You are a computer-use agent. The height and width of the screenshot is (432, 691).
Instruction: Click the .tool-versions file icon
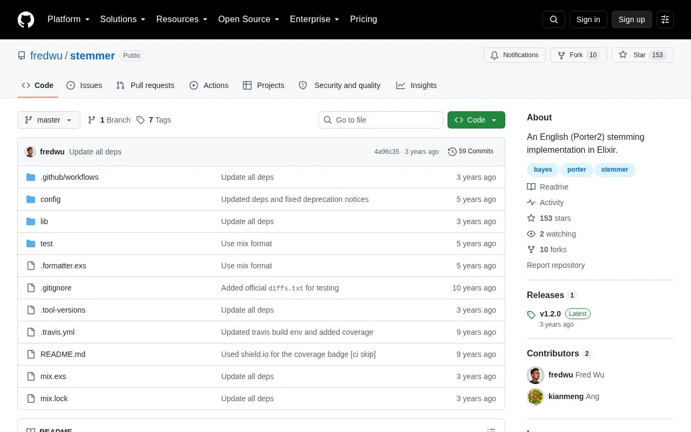[31, 310]
